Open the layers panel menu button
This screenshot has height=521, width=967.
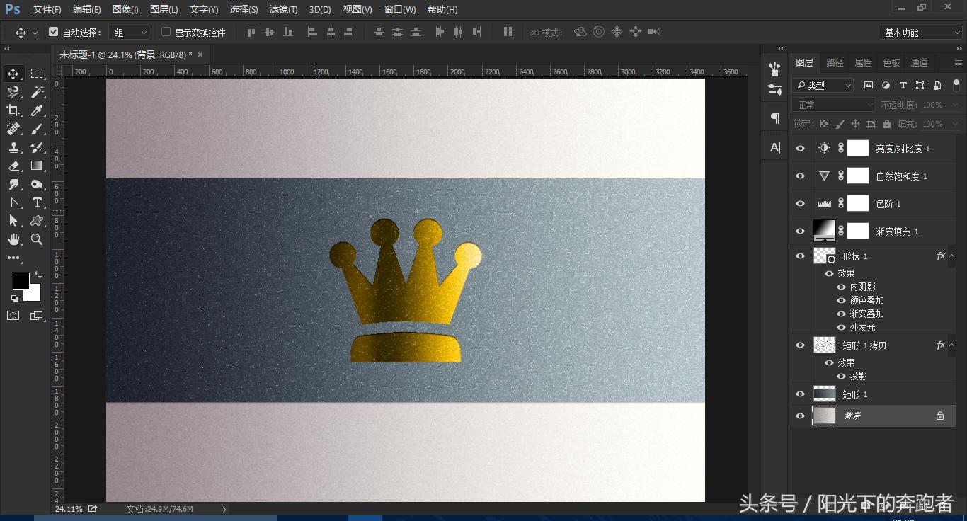958,63
